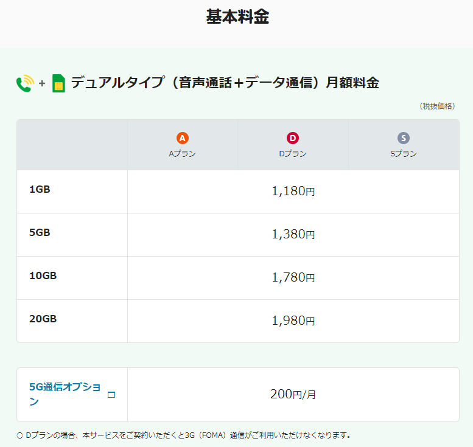Click the green SIM card icon

pyautogui.click(x=58, y=83)
